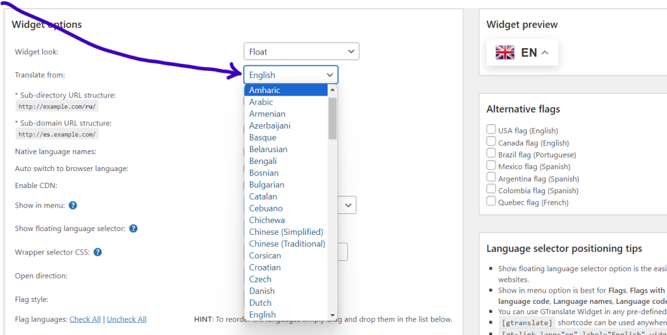Open help for Show floating language selector

pos(133,228)
